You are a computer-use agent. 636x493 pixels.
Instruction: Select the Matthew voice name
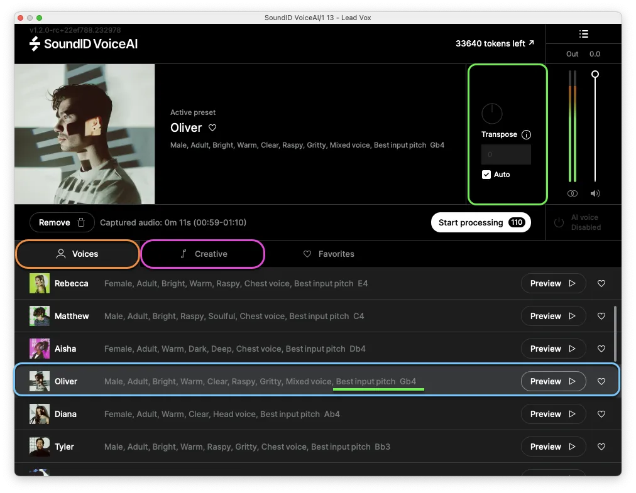click(72, 316)
